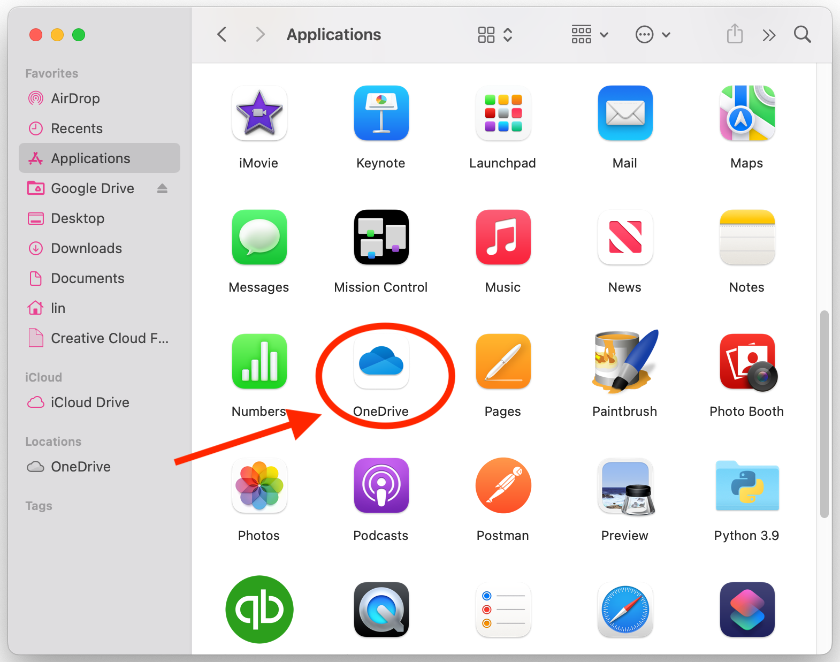
Task: Expand hidden toolbar items with double chevron
Action: (x=769, y=35)
